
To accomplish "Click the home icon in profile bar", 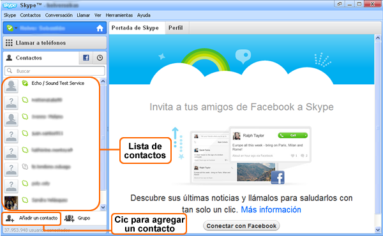I will coord(100,28).
